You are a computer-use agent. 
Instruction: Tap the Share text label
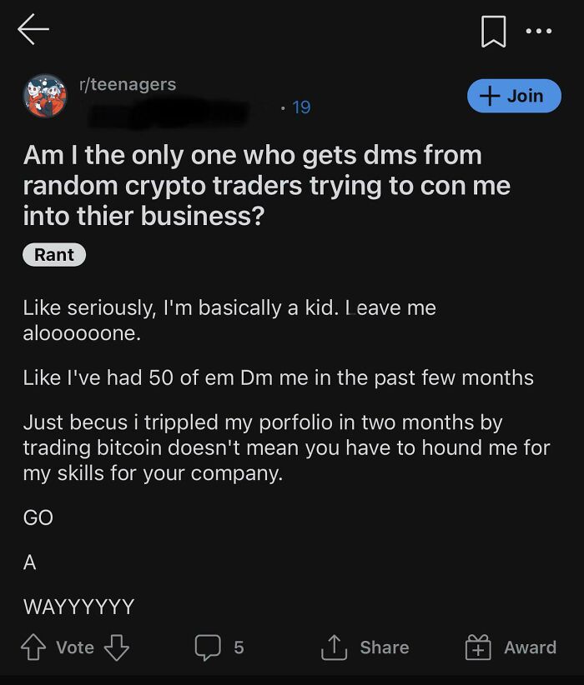click(x=385, y=647)
